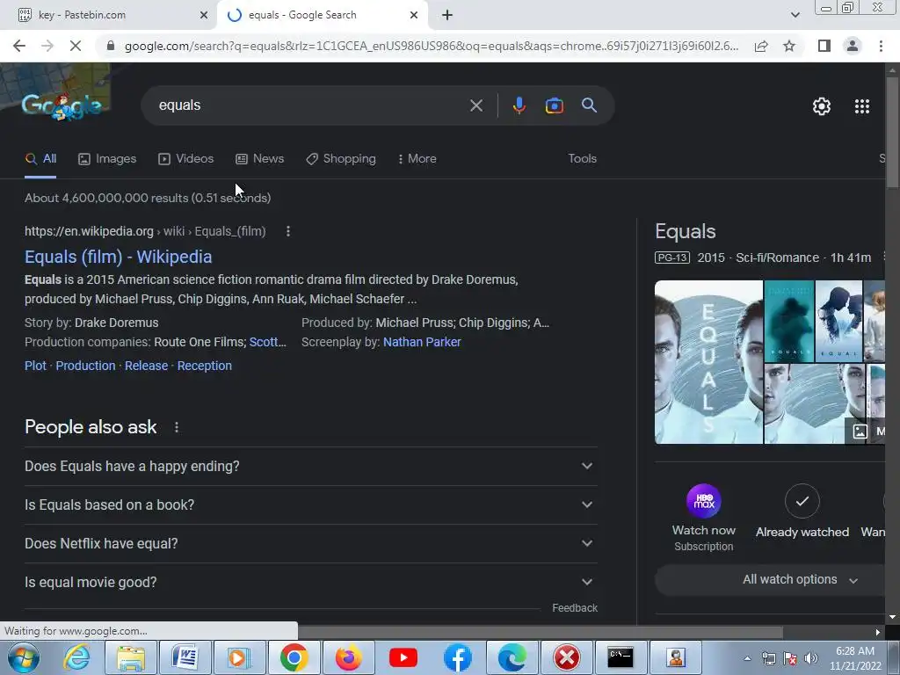
Task: Open Firefox from the taskbar
Action: 348,657
